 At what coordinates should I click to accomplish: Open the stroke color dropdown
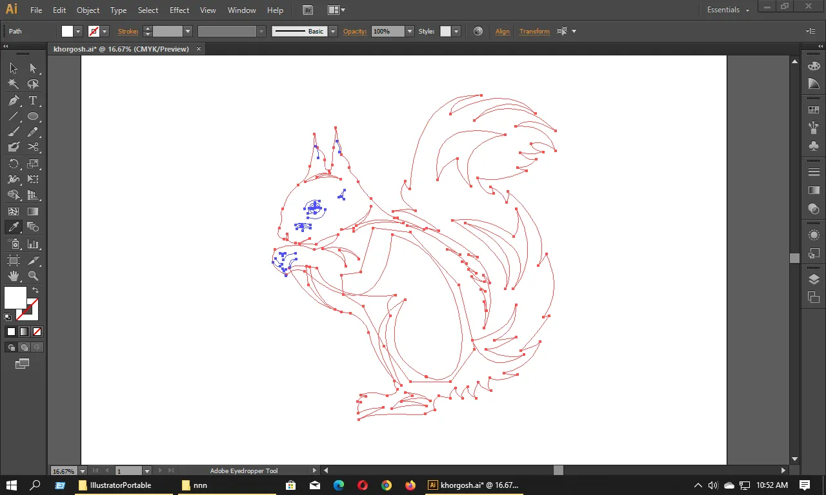105,31
